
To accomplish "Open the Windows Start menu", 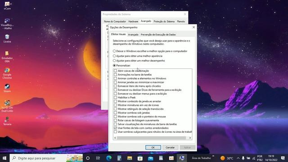I will point(4,158).
